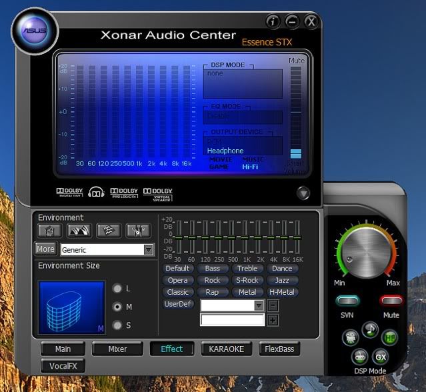Select environment size M radio button
The width and height of the screenshot is (426, 392).
coord(117,307)
